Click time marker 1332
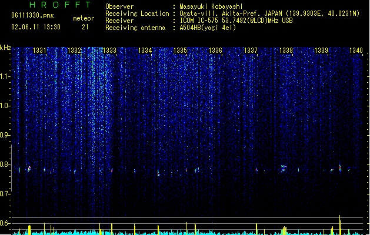The height and width of the screenshot is (235, 370). [74, 51]
